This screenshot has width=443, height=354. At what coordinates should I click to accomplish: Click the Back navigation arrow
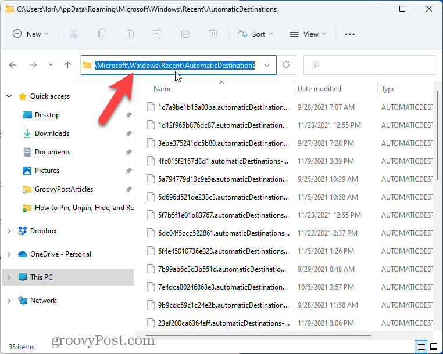pos(13,65)
